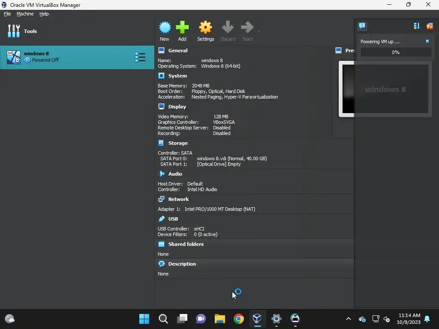
Task: Click the 2048 MB base memory value
Action: [x=201, y=86]
